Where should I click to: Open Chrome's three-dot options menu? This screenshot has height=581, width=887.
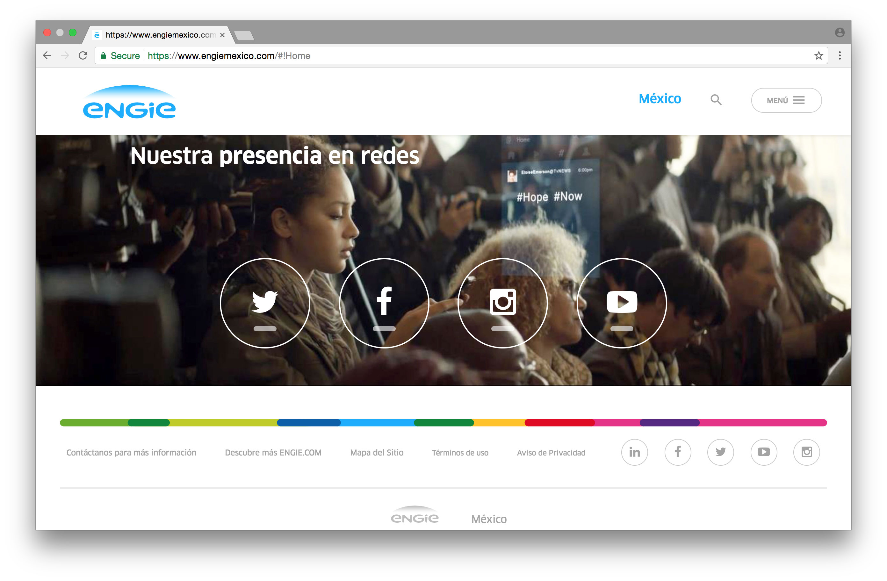840,55
